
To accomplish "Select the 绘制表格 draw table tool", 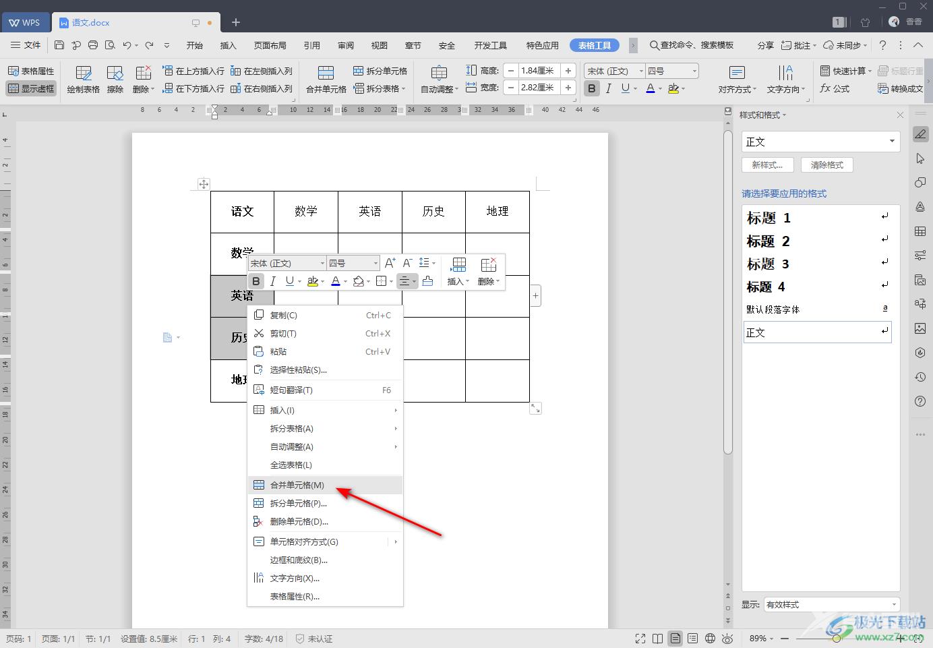I will tap(84, 80).
